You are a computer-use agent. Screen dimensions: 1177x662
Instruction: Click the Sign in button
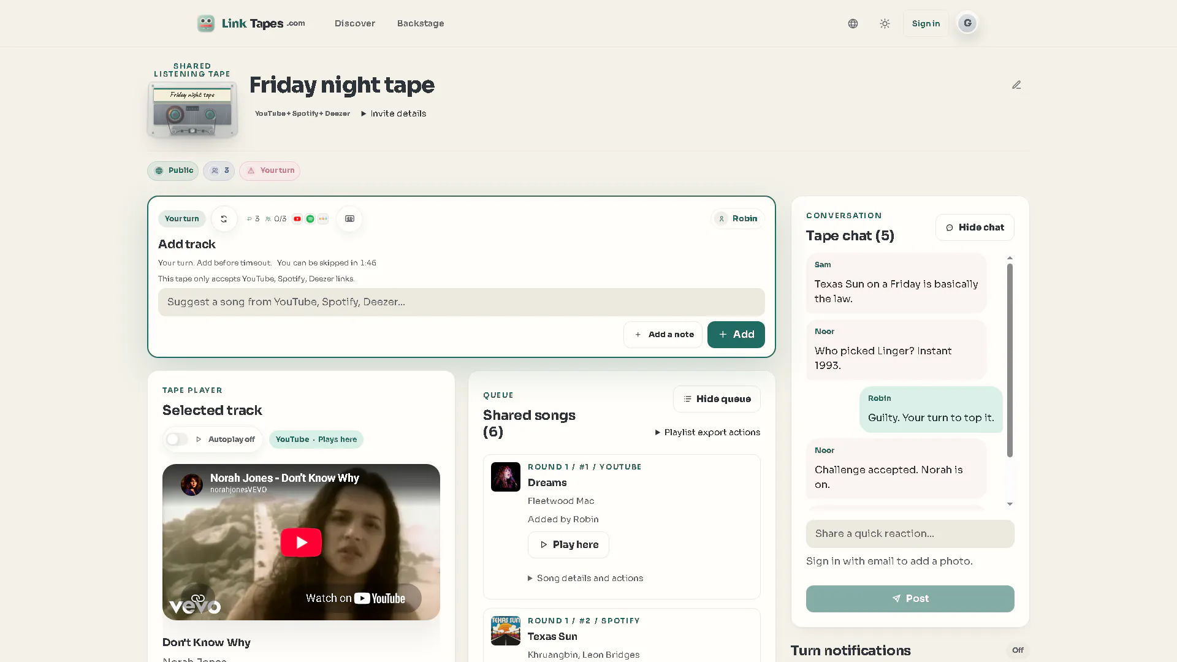[x=926, y=23]
